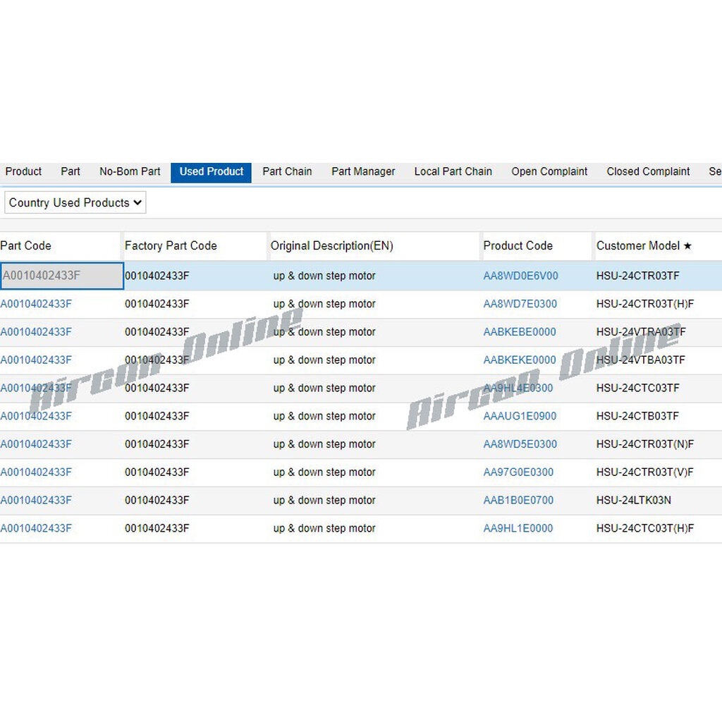Open part code link in HSU-24CTR03T(H)F row
Screen dimensions: 722x722
click(x=36, y=304)
